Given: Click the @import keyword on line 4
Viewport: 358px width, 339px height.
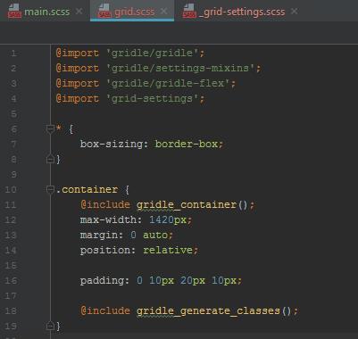Looking at the screenshot, I should (x=78, y=99).
